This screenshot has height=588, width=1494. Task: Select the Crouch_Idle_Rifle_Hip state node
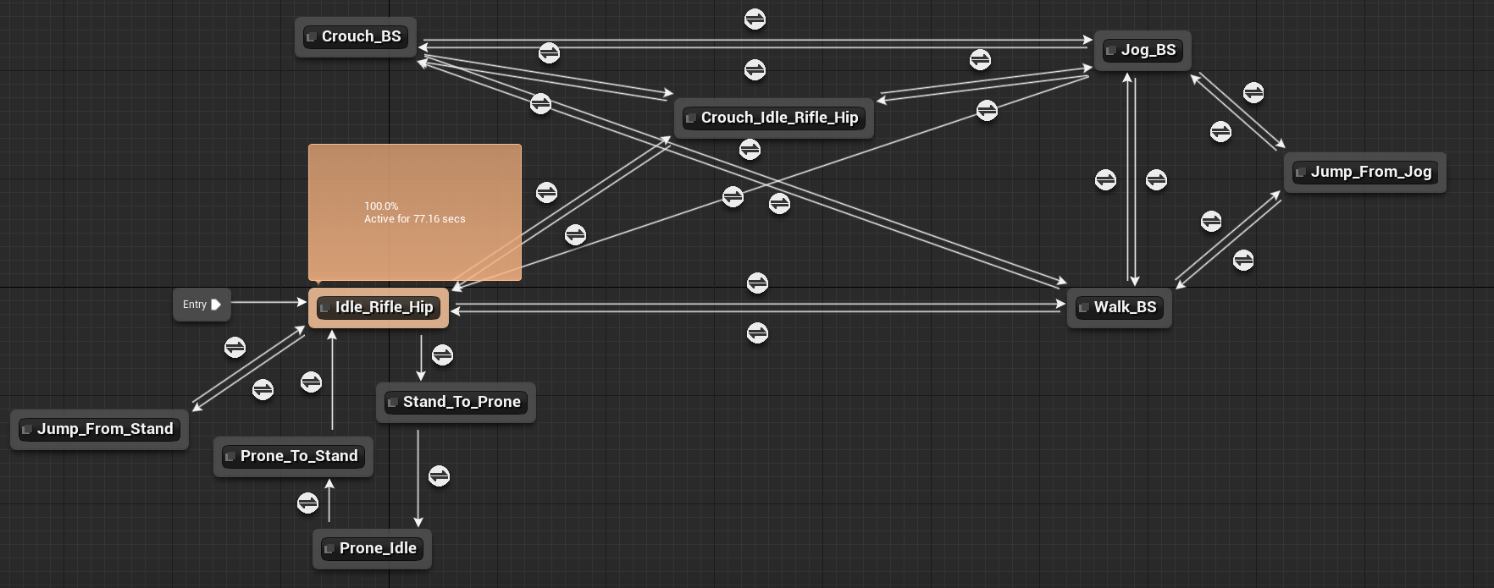pos(773,118)
